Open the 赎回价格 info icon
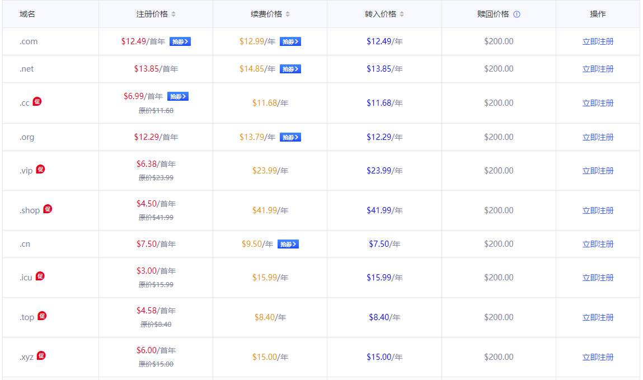 pos(517,15)
